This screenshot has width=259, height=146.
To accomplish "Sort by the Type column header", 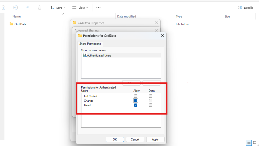I will coord(179,16).
